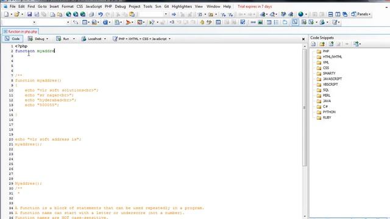Open the Panels dropdown
Screen dimensions: 390x219
(x=361, y=14)
